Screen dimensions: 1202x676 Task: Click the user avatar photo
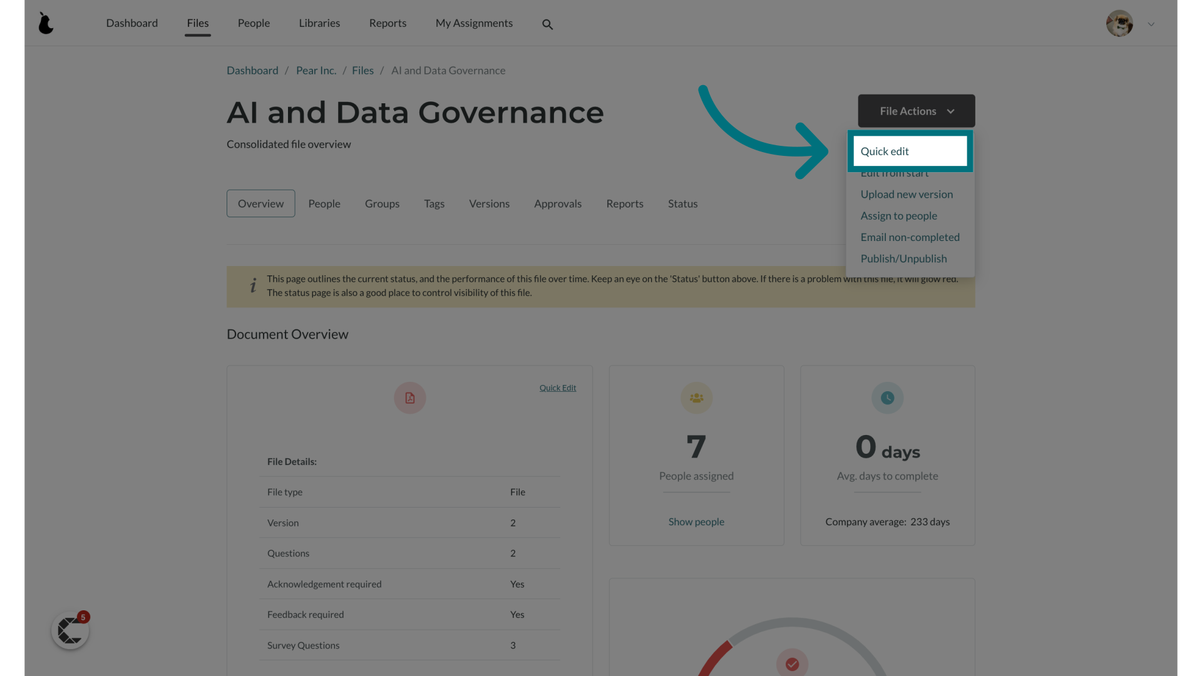click(1119, 24)
